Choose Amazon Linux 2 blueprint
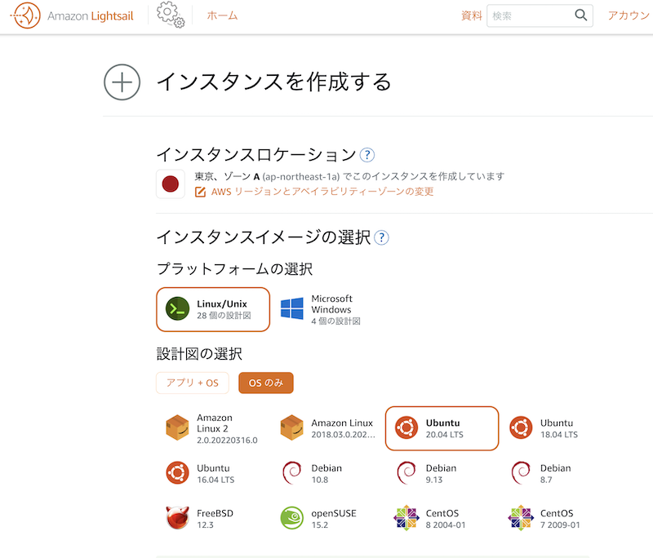Image resolution: width=653 pixels, height=558 pixels. tap(213, 428)
